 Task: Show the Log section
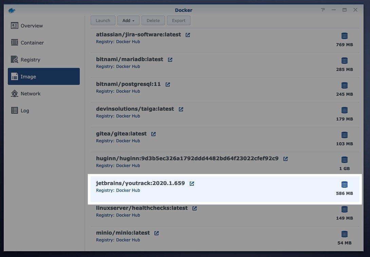click(x=44, y=111)
